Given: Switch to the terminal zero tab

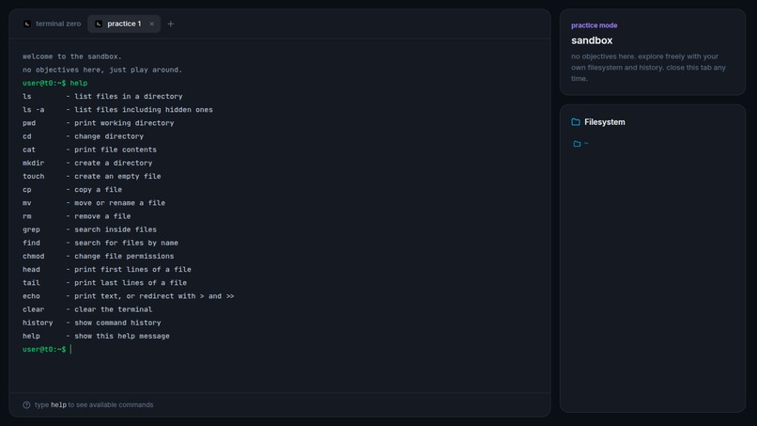Looking at the screenshot, I should 53,24.
